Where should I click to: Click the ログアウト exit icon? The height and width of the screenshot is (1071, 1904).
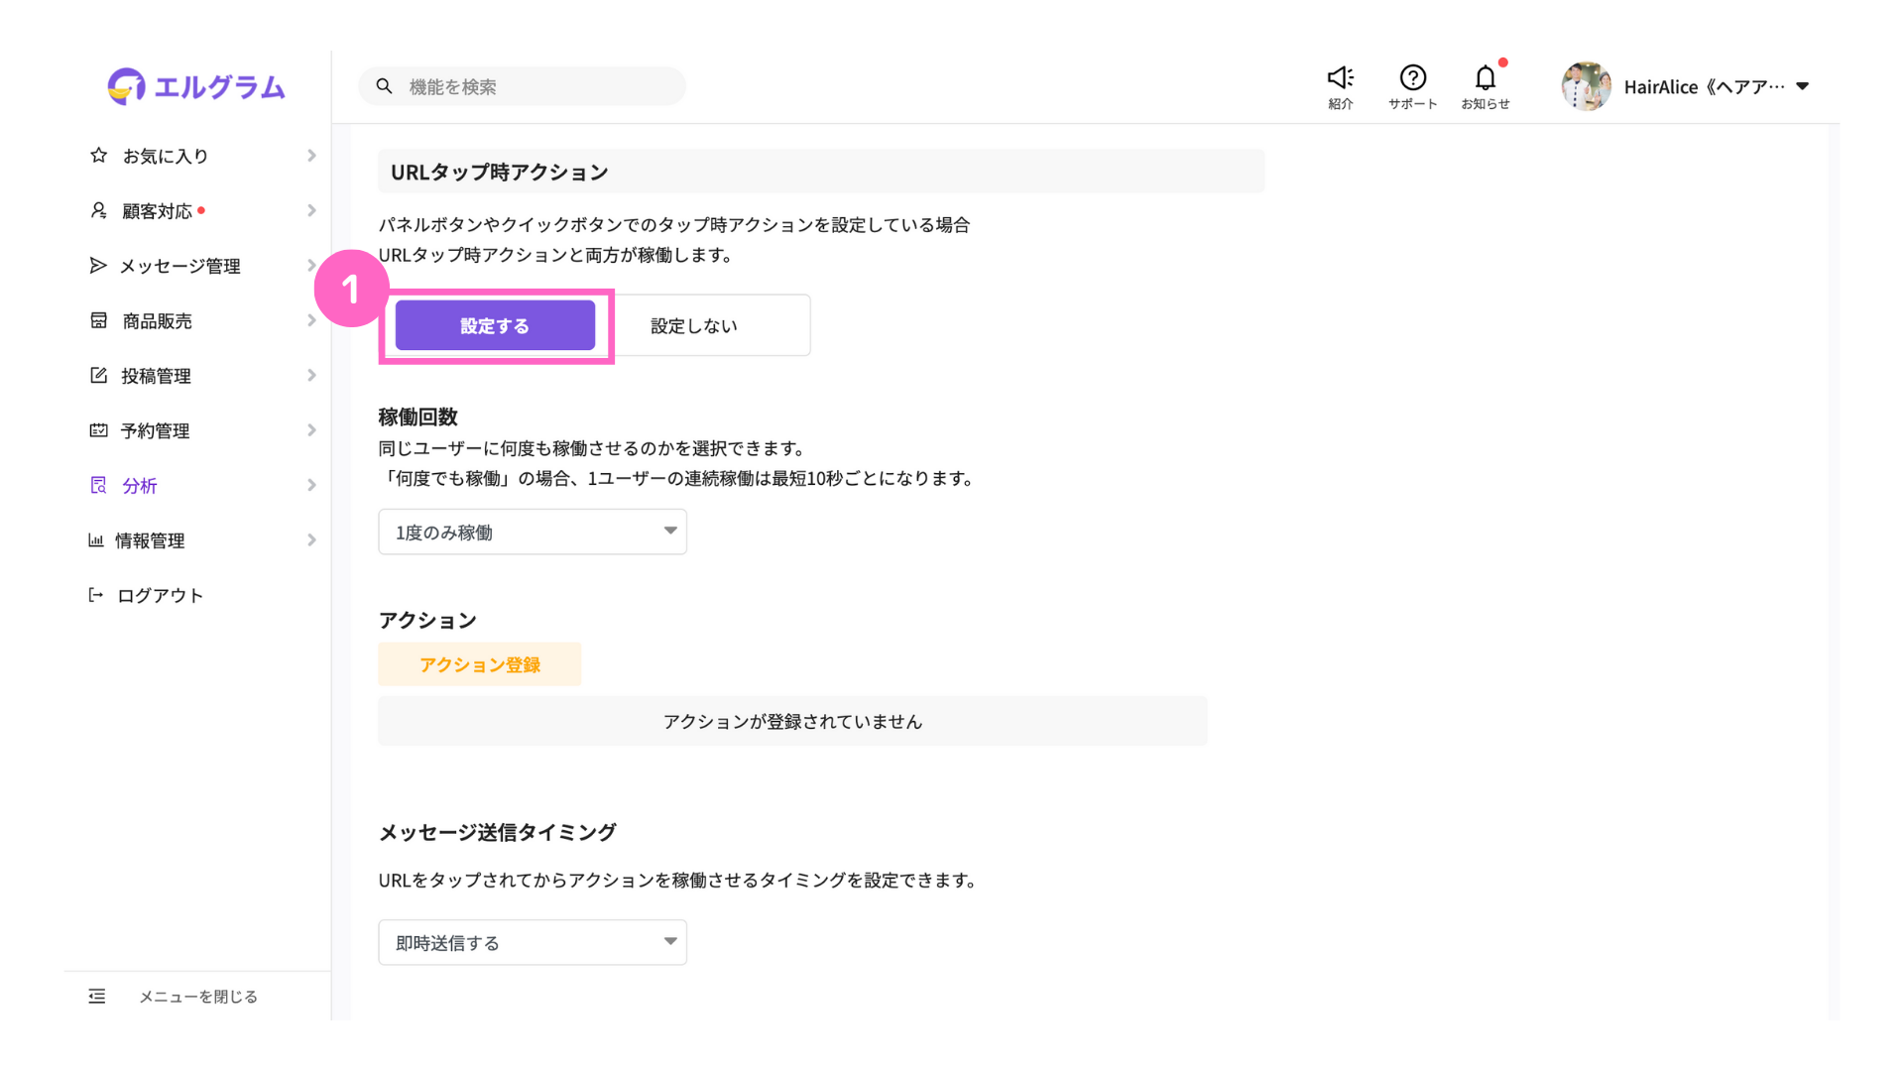click(96, 595)
